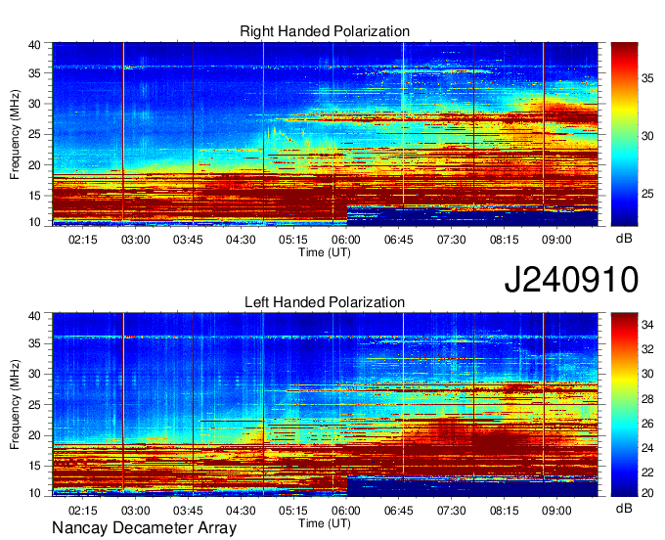Click the 35 MHz tick of Left Handed plot
Screen dimensions: 665x540
pos(34,343)
